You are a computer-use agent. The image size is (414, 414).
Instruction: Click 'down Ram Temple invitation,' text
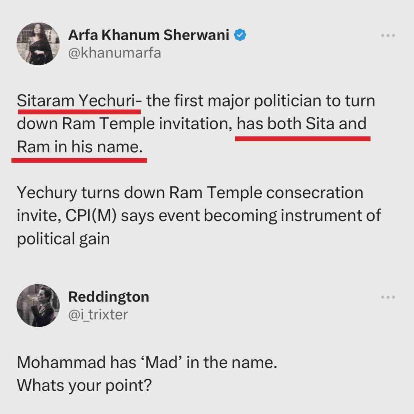(x=125, y=124)
